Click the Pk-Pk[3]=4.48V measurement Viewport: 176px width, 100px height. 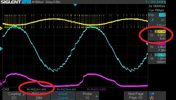coord(67,90)
